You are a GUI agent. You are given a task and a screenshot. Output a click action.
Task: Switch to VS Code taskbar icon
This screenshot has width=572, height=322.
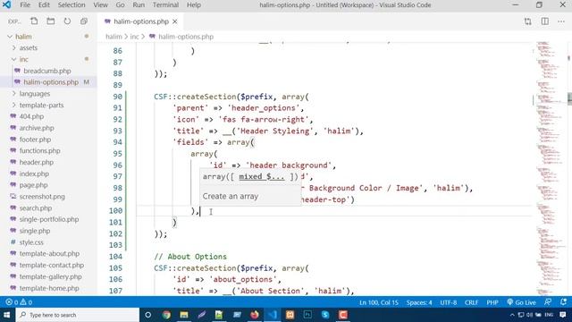point(272,315)
